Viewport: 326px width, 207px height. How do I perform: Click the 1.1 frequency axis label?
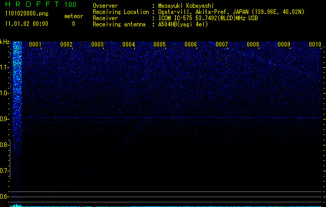coord(5,67)
